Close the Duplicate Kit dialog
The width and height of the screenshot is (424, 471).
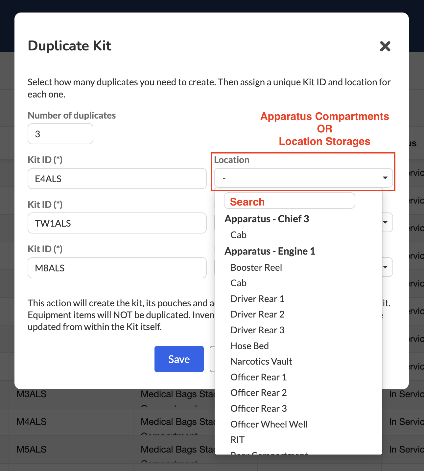pyautogui.click(x=385, y=46)
